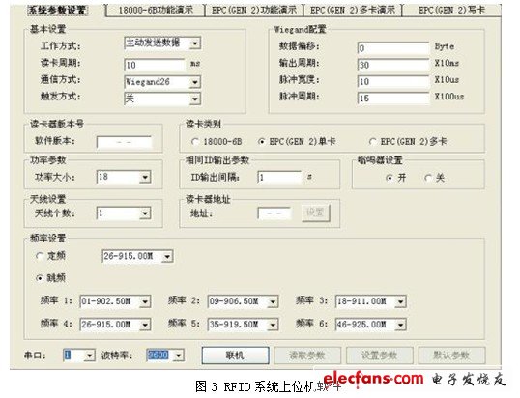
Task: Open the 功率大小 power dropdown
Action: pyautogui.click(x=145, y=177)
